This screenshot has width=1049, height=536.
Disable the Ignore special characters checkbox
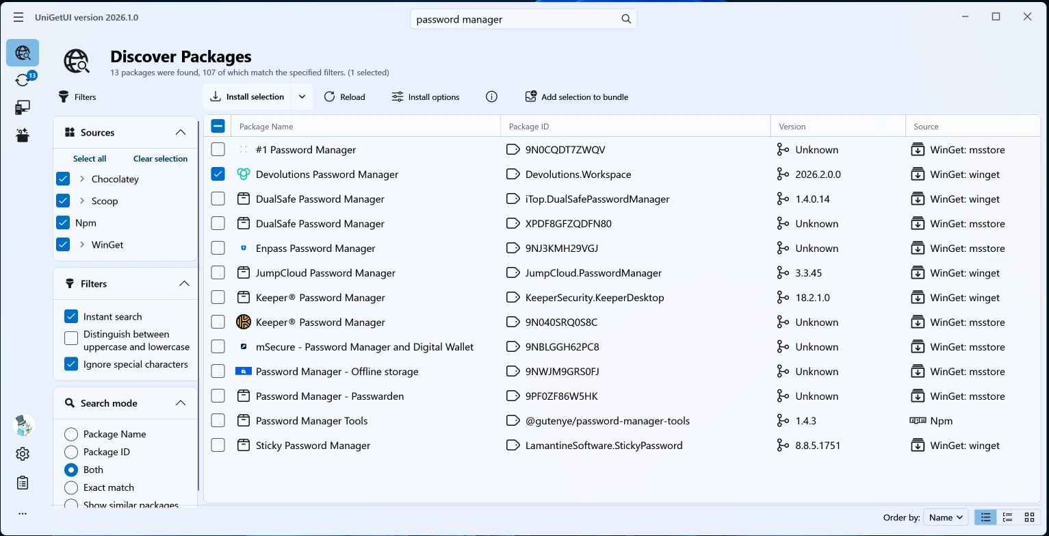click(71, 365)
